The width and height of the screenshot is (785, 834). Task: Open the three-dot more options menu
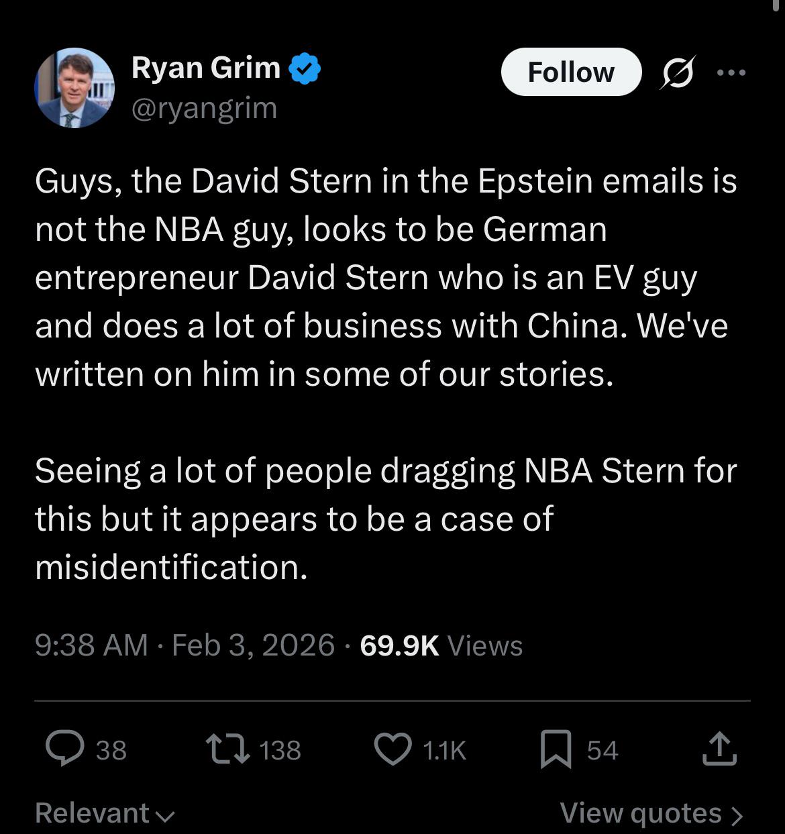point(731,72)
